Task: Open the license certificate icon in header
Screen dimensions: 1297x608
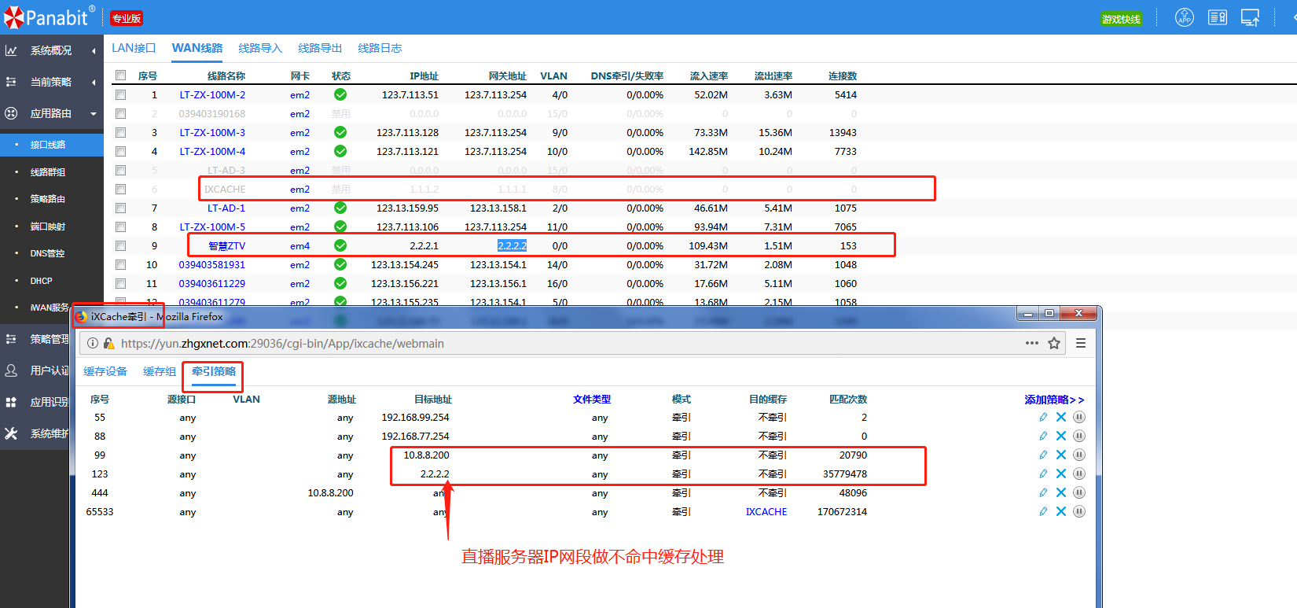Action: [x=1217, y=17]
